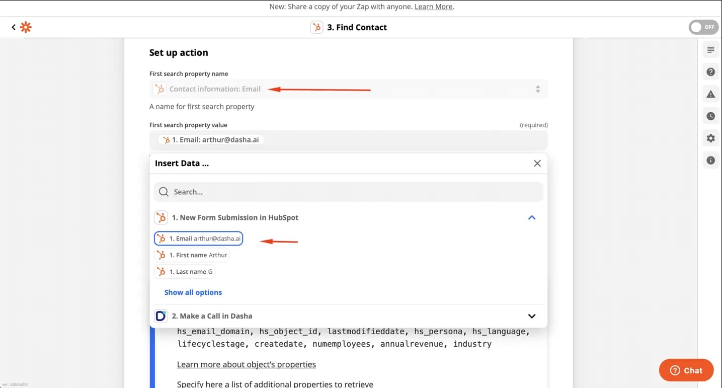Insert the 1. Last name G option
Screen dimensions: 722x388
coord(184,272)
